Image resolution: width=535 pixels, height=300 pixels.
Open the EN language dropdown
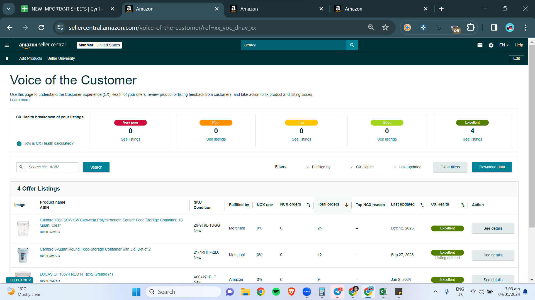pyautogui.click(x=504, y=45)
